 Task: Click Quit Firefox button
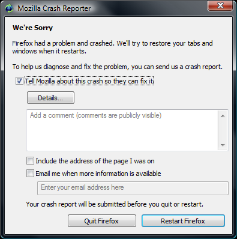tap(102, 221)
